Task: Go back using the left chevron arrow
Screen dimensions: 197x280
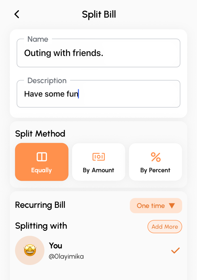Action: [17, 14]
